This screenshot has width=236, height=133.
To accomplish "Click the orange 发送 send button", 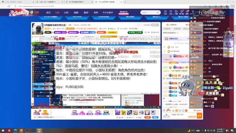I will (199, 116).
